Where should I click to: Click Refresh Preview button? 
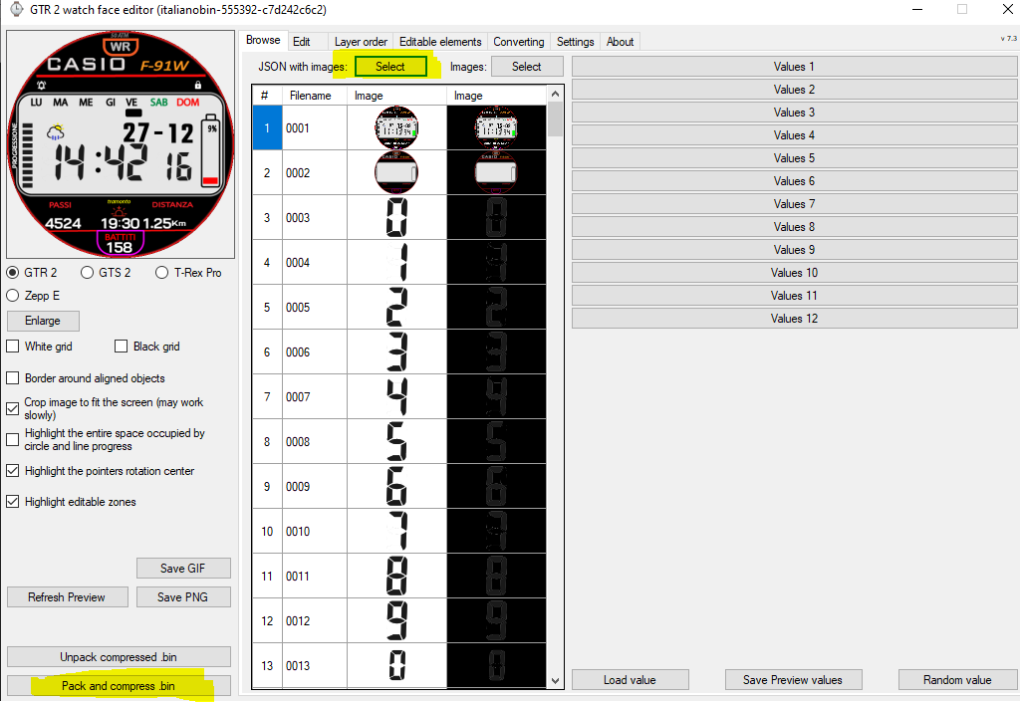point(67,596)
